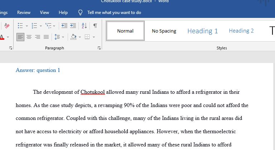Open the Mailings tab ending in 'ings'
The image size is (275, 150).
click(x=4, y=13)
